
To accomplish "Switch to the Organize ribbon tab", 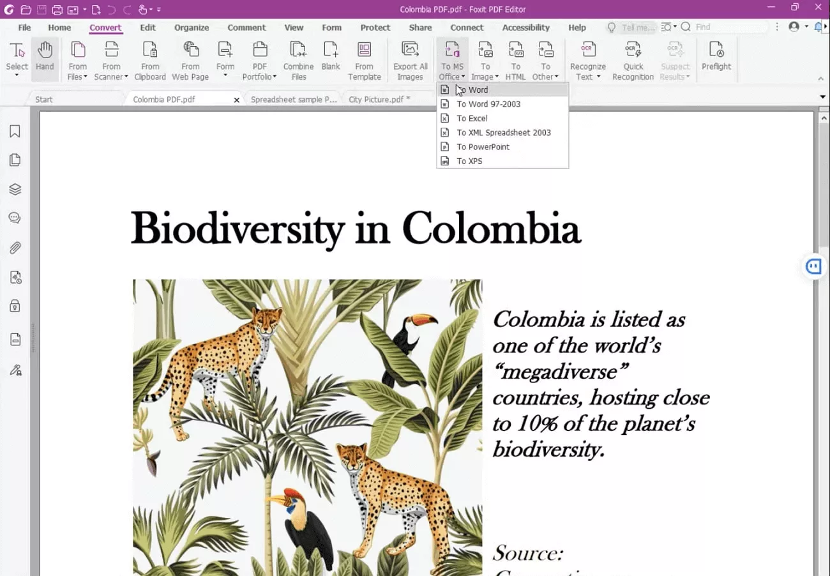I will click(x=192, y=27).
